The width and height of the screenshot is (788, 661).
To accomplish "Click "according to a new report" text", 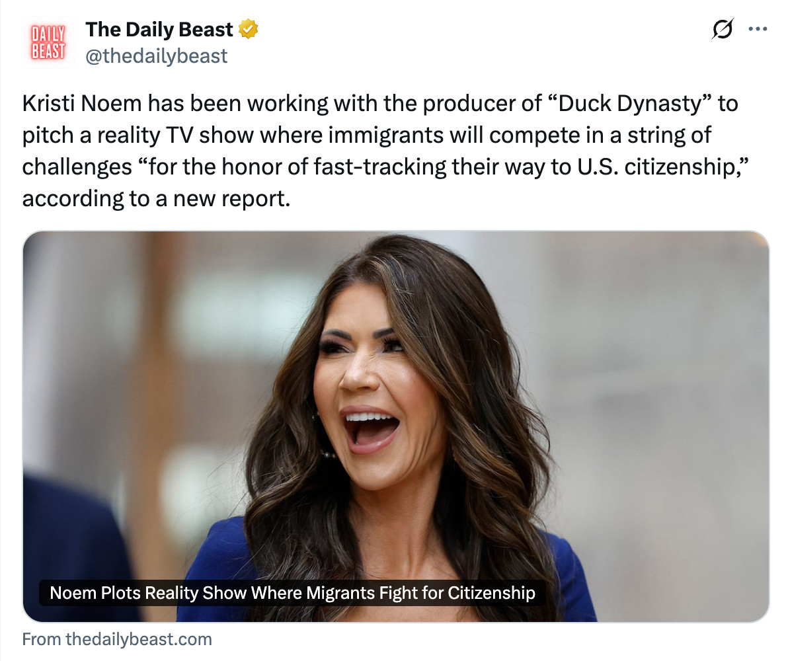I will coord(156,199).
